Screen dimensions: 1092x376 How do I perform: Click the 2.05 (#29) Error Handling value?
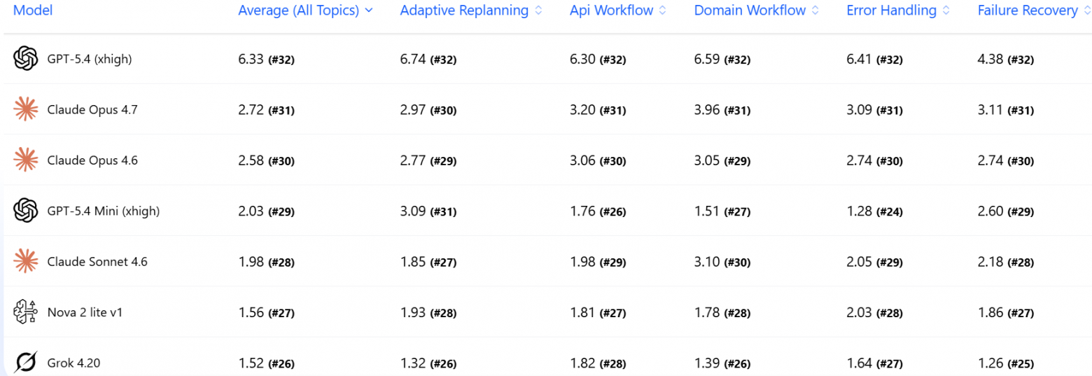(874, 262)
